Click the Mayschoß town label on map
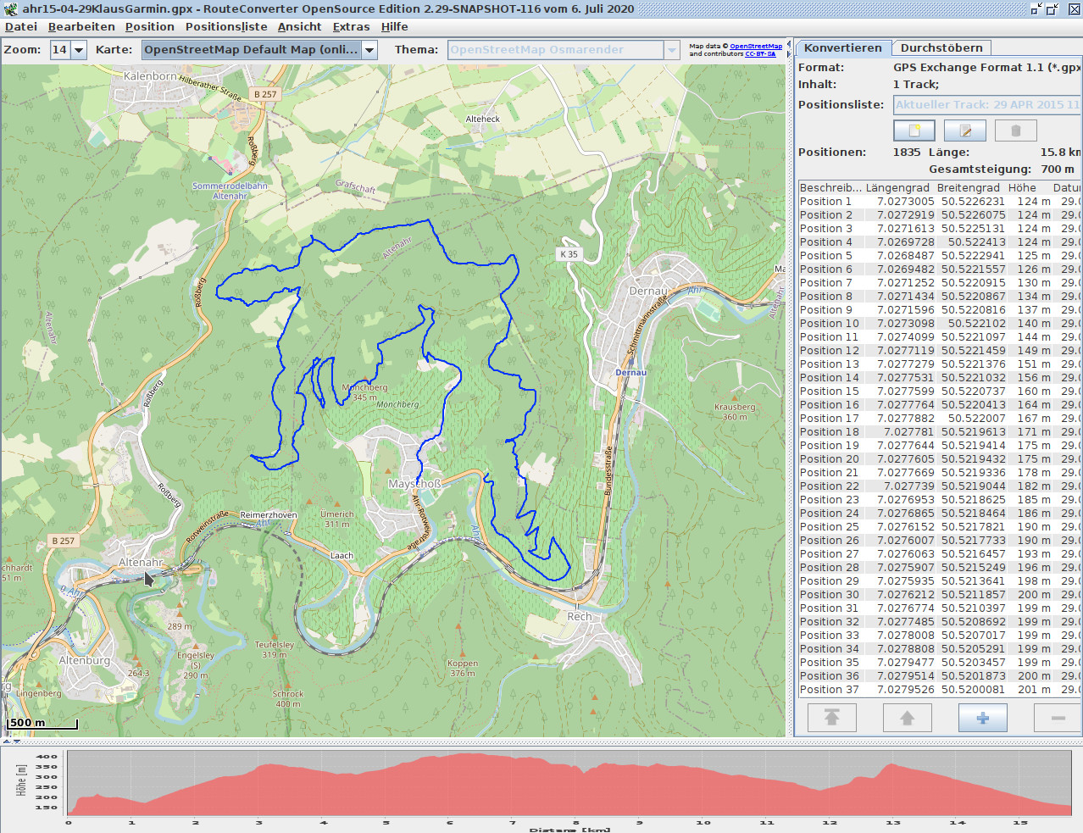 tap(414, 484)
